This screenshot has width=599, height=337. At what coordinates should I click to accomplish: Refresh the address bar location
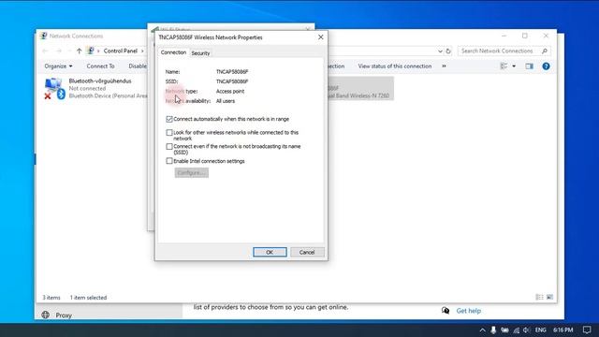pos(448,51)
